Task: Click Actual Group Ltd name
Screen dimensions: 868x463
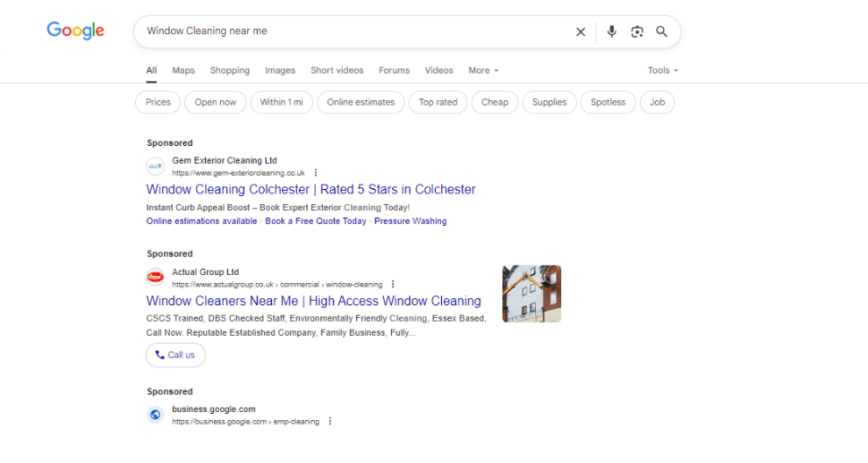Action: click(206, 272)
